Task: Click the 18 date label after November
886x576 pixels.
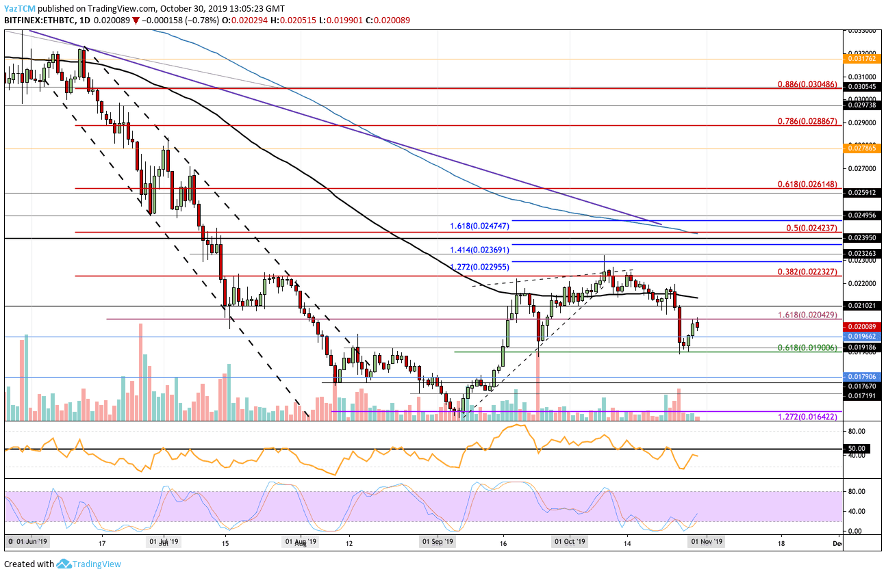Action: pyautogui.click(x=781, y=543)
